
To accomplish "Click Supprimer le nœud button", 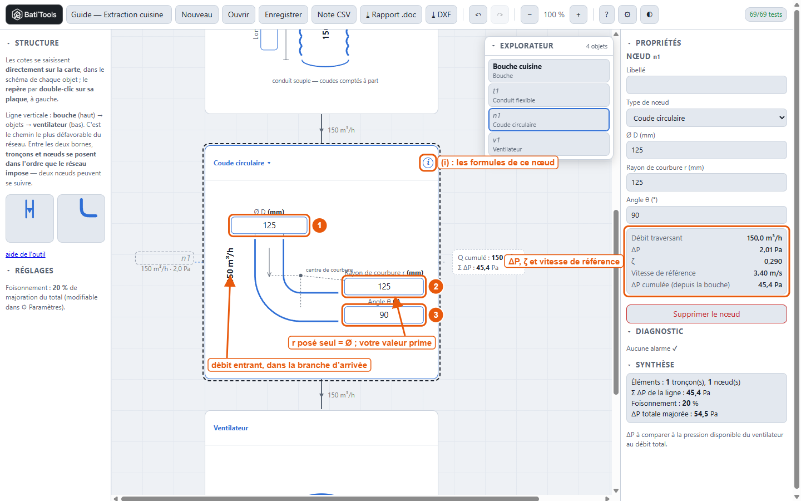I will click(x=706, y=314).
